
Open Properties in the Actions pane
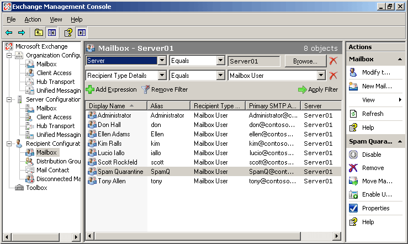pos(375,208)
